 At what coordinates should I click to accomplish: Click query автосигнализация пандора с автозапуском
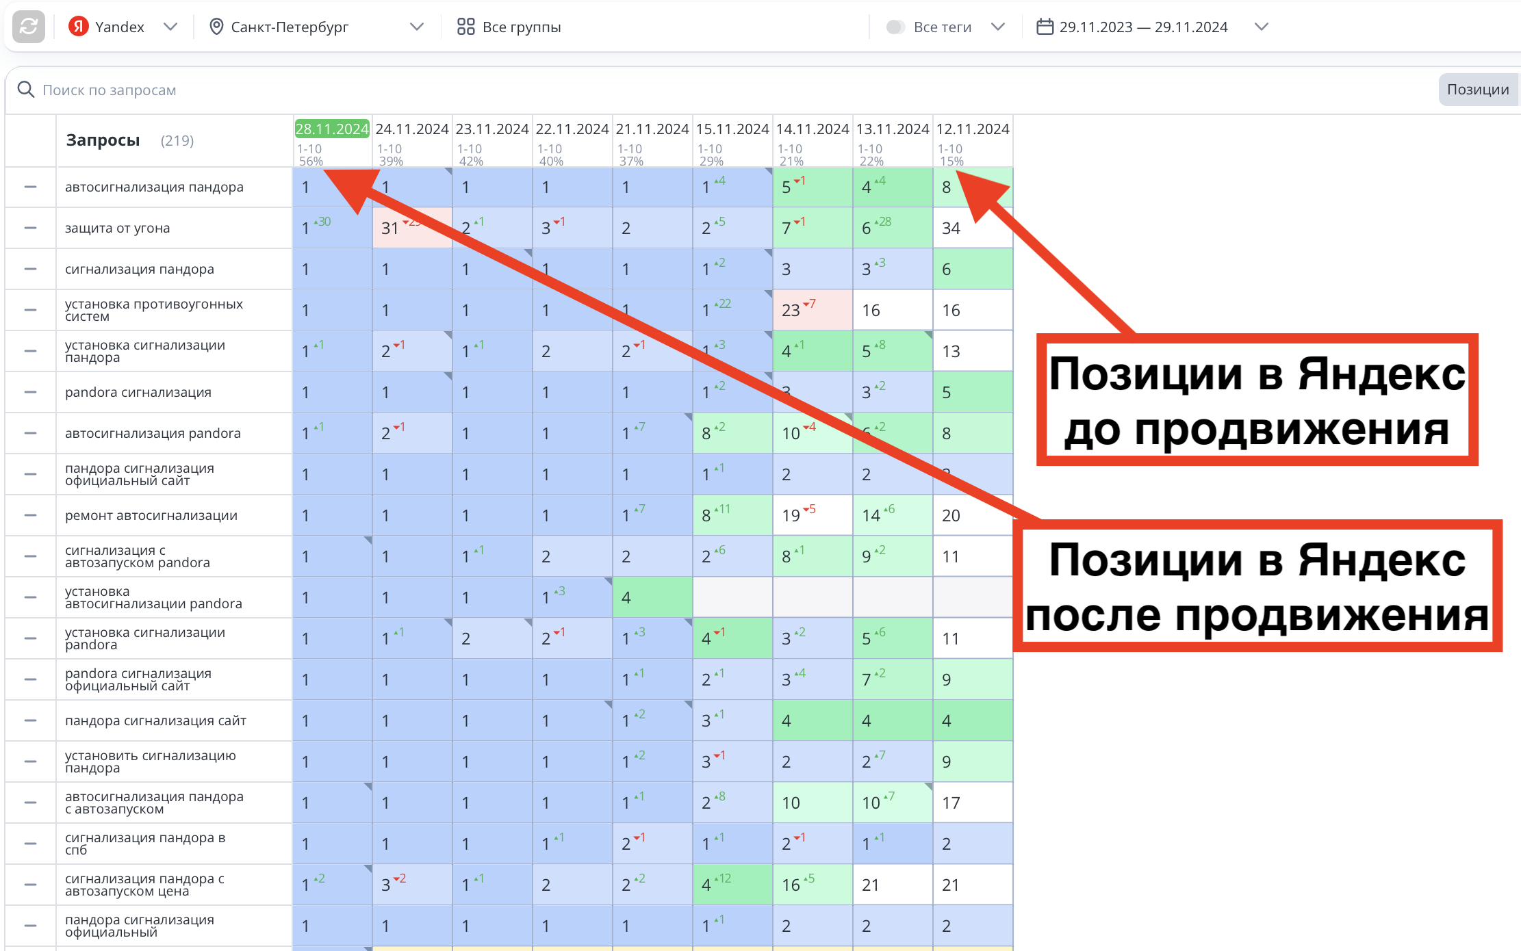(x=154, y=803)
